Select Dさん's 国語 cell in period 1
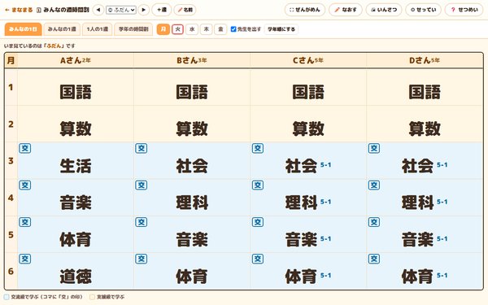Screen dimensions: 488x305 tap(425, 88)
